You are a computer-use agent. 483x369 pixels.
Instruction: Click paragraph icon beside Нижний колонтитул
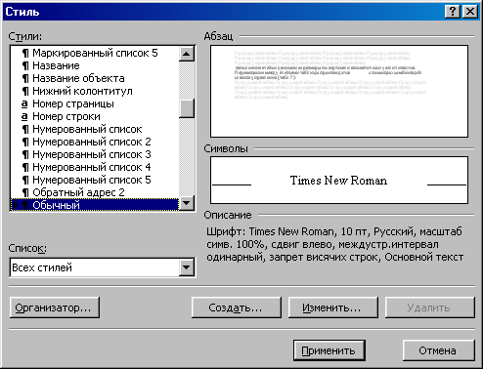click(x=25, y=92)
